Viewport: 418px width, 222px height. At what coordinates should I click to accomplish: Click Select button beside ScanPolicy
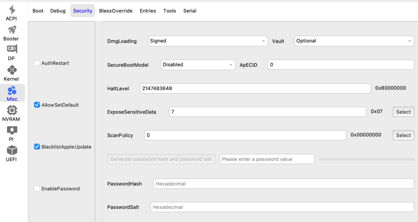(x=403, y=135)
